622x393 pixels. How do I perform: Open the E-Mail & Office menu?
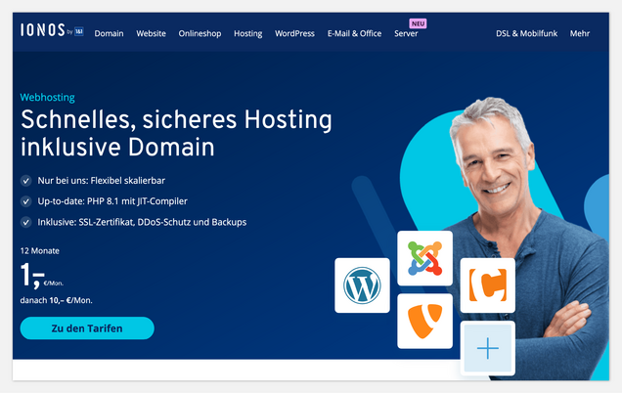tap(354, 33)
